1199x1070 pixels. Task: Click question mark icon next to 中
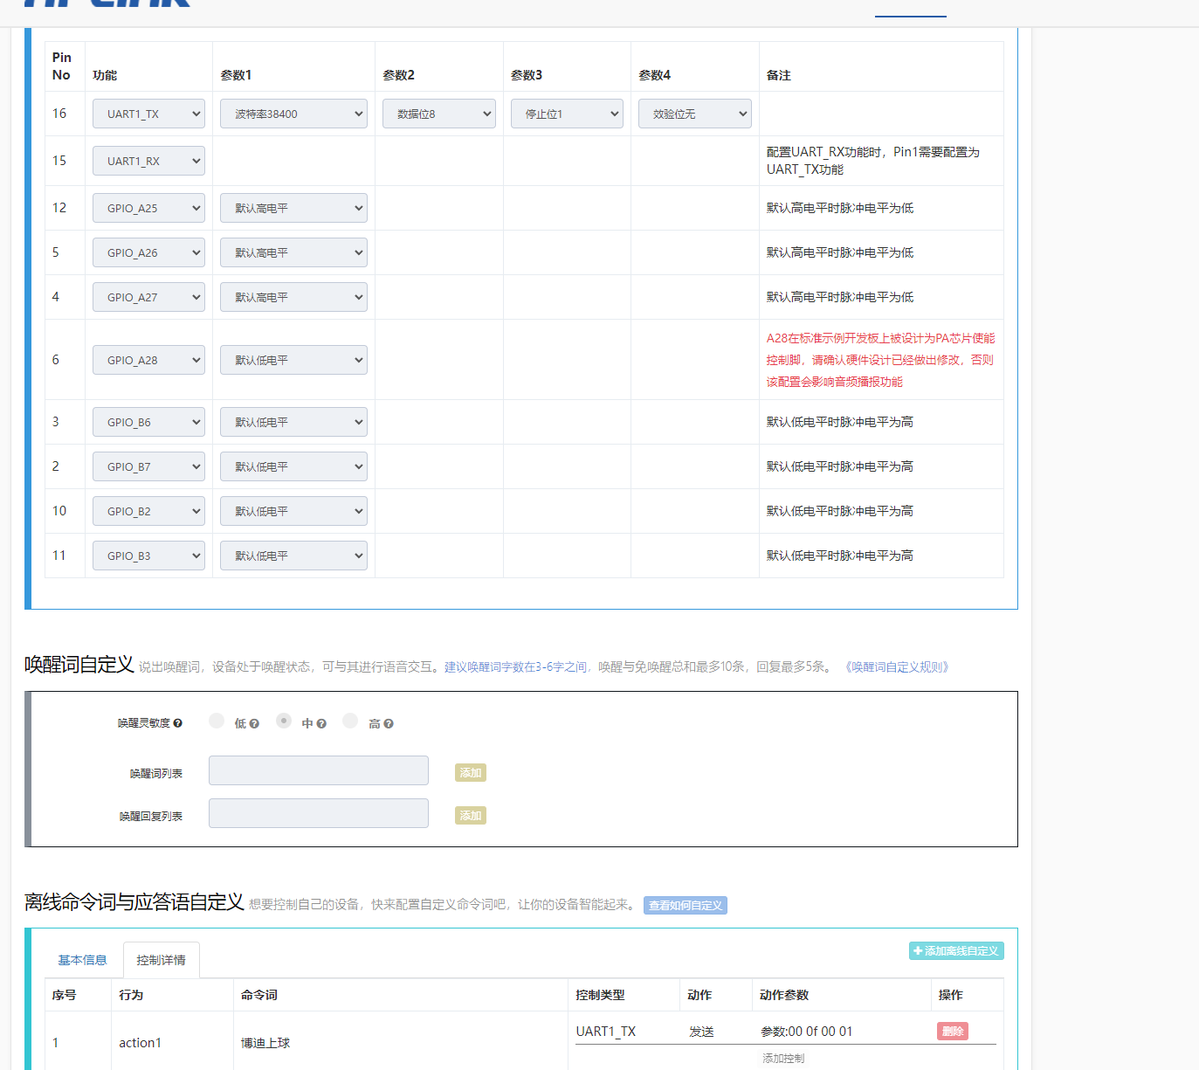321,724
